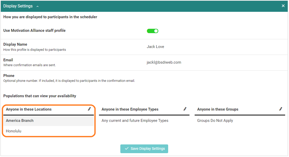The image size is (289, 157).
Task: Collapse the Display Settings section chevron
Action: (38, 6)
